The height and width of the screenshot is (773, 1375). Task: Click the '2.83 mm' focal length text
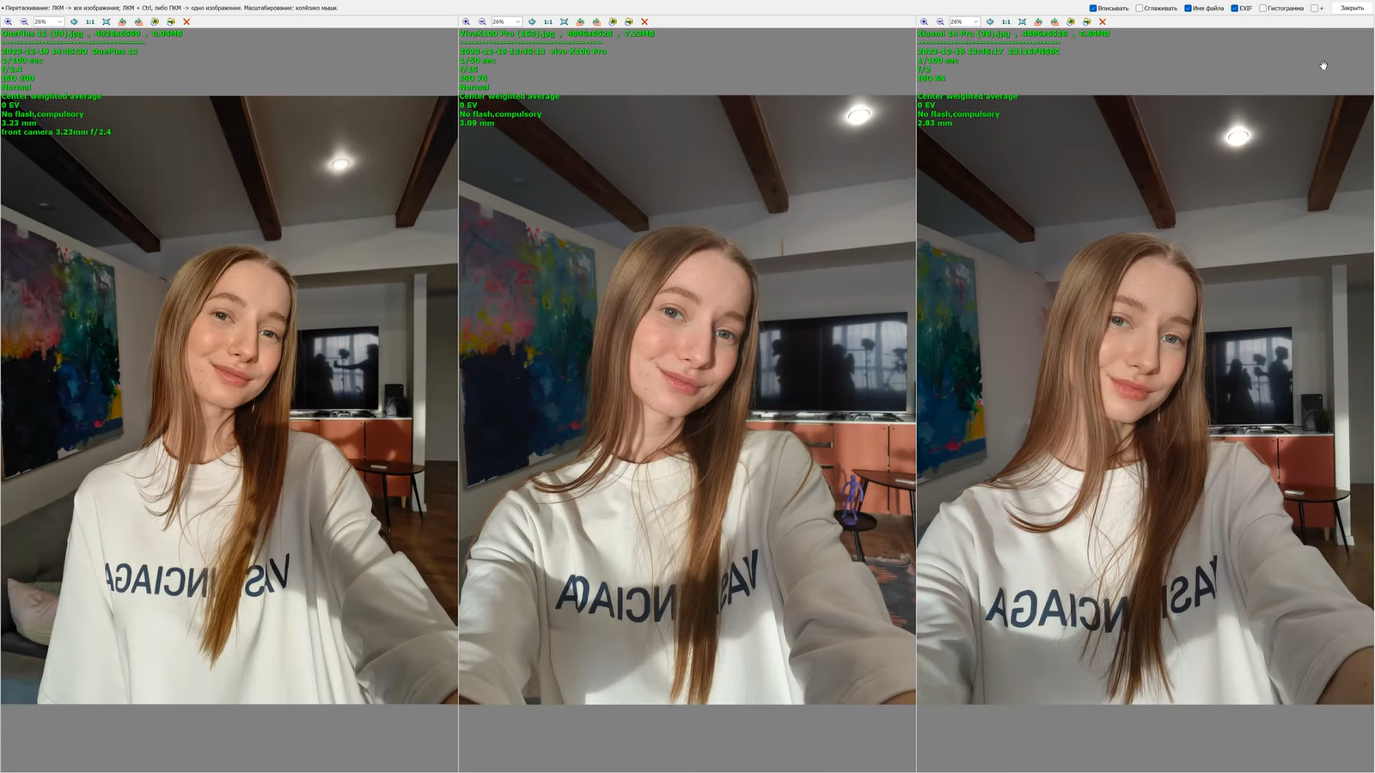(935, 123)
